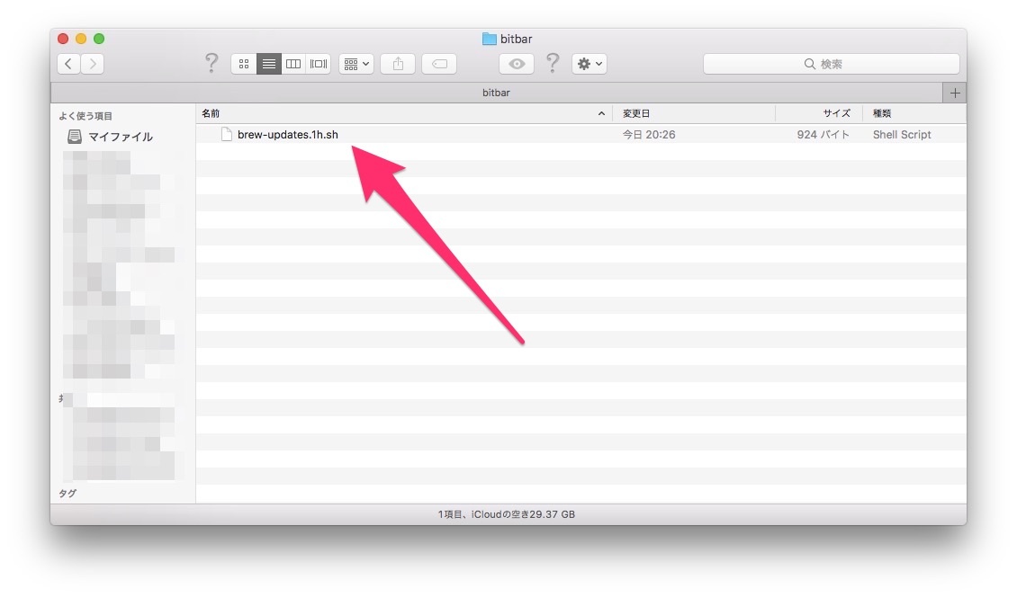
Task: Click the Quick Look eye button
Action: click(517, 64)
